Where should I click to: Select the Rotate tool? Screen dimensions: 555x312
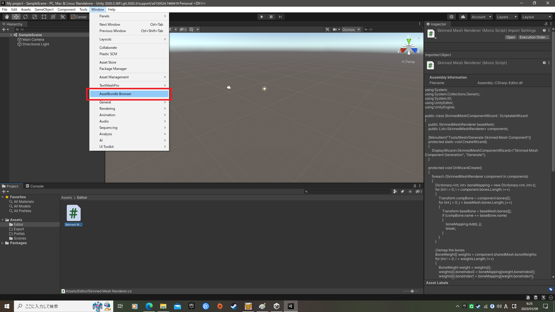(x=25, y=17)
